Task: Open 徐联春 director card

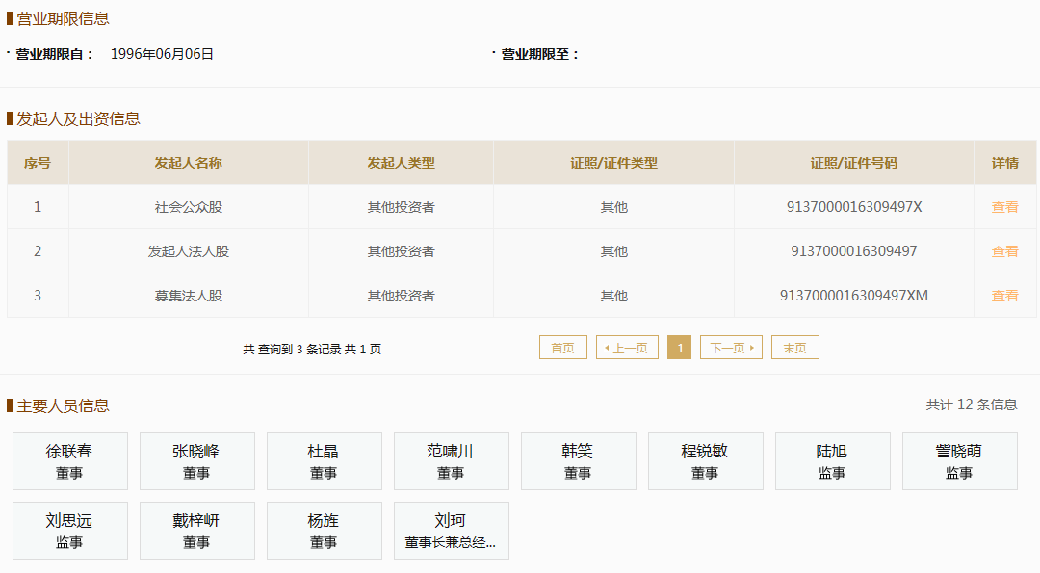Action: coord(70,461)
